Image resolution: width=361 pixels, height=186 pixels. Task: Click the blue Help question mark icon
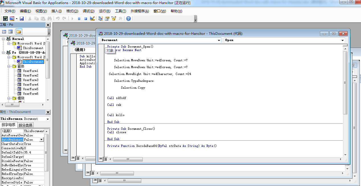coord(129,19)
